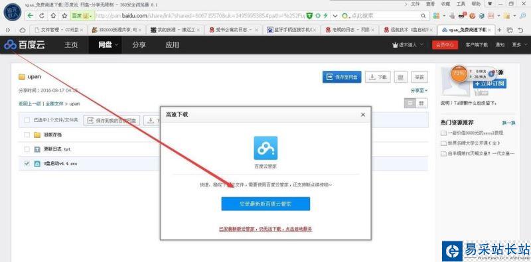This screenshot has width=531, height=262.
Task: Click 安装最新版百度云管家 button
Action: click(x=265, y=204)
